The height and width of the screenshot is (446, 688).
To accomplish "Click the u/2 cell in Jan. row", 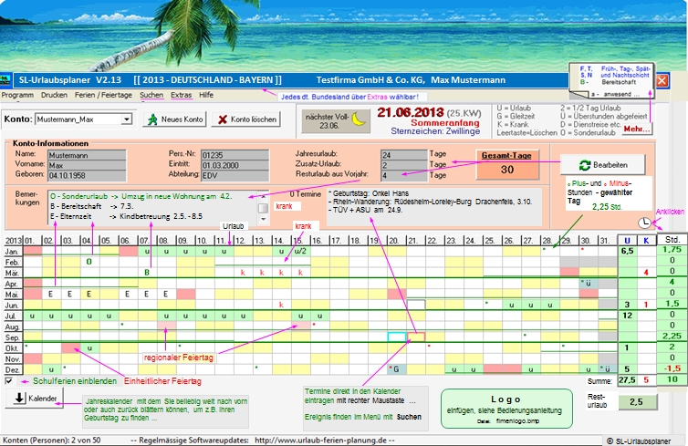I will [x=300, y=252].
